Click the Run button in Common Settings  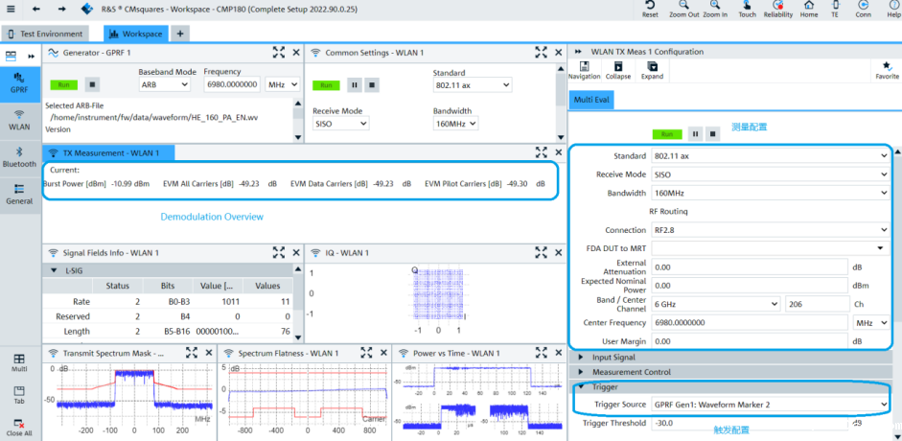point(326,84)
